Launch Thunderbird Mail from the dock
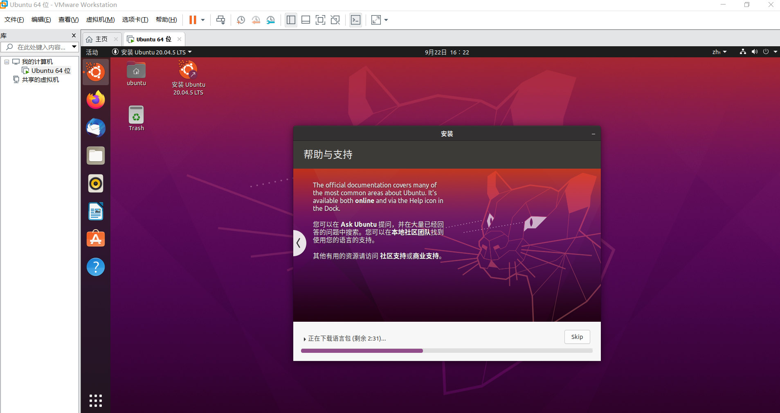The image size is (780, 413). (x=96, y=128)
